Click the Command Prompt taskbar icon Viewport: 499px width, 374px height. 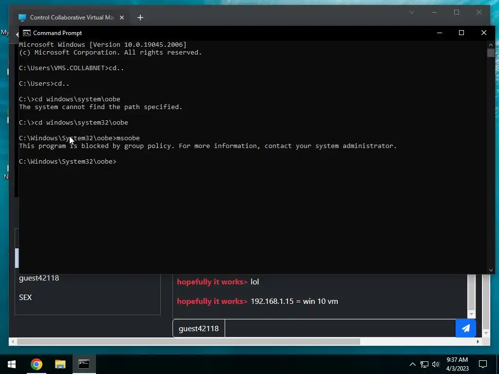(x=84, y=364)
